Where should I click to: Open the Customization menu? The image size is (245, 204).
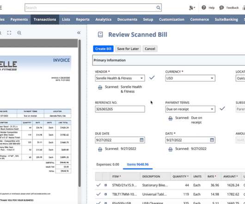point(171,19)
